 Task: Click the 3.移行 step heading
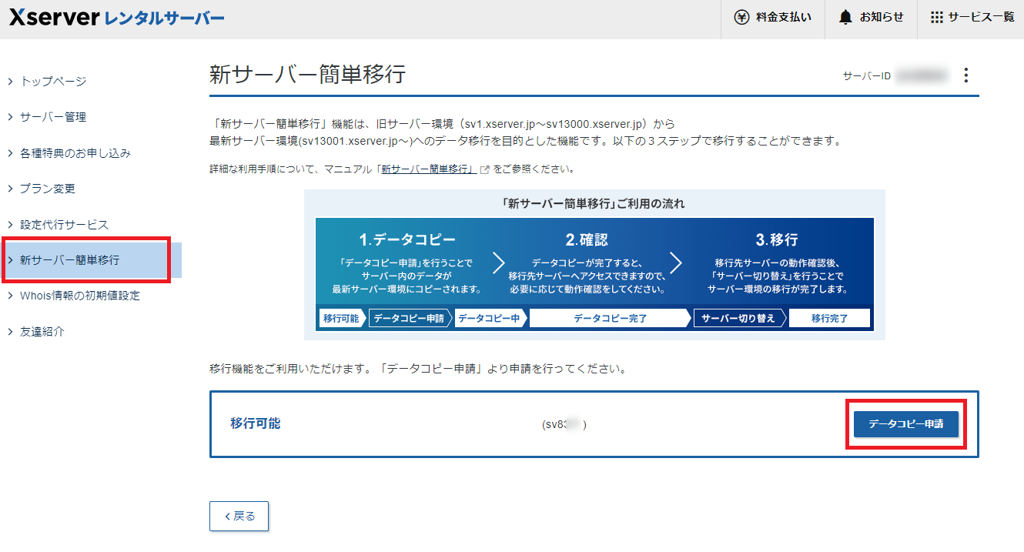pyautogui.click(x=777, y=239)
